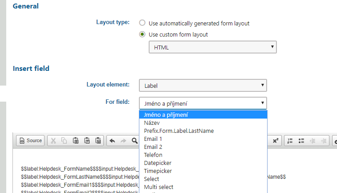Insert a bulleted list
This screenshot has height=193, width=337.
coord(301,141)
